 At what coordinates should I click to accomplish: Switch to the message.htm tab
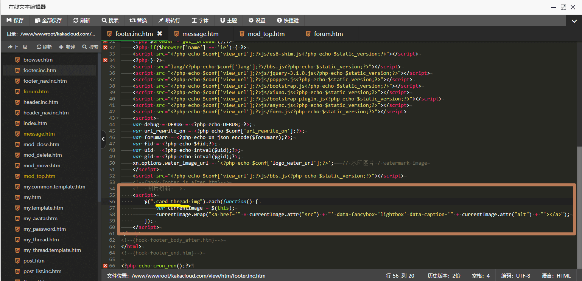tap(201, 34)
